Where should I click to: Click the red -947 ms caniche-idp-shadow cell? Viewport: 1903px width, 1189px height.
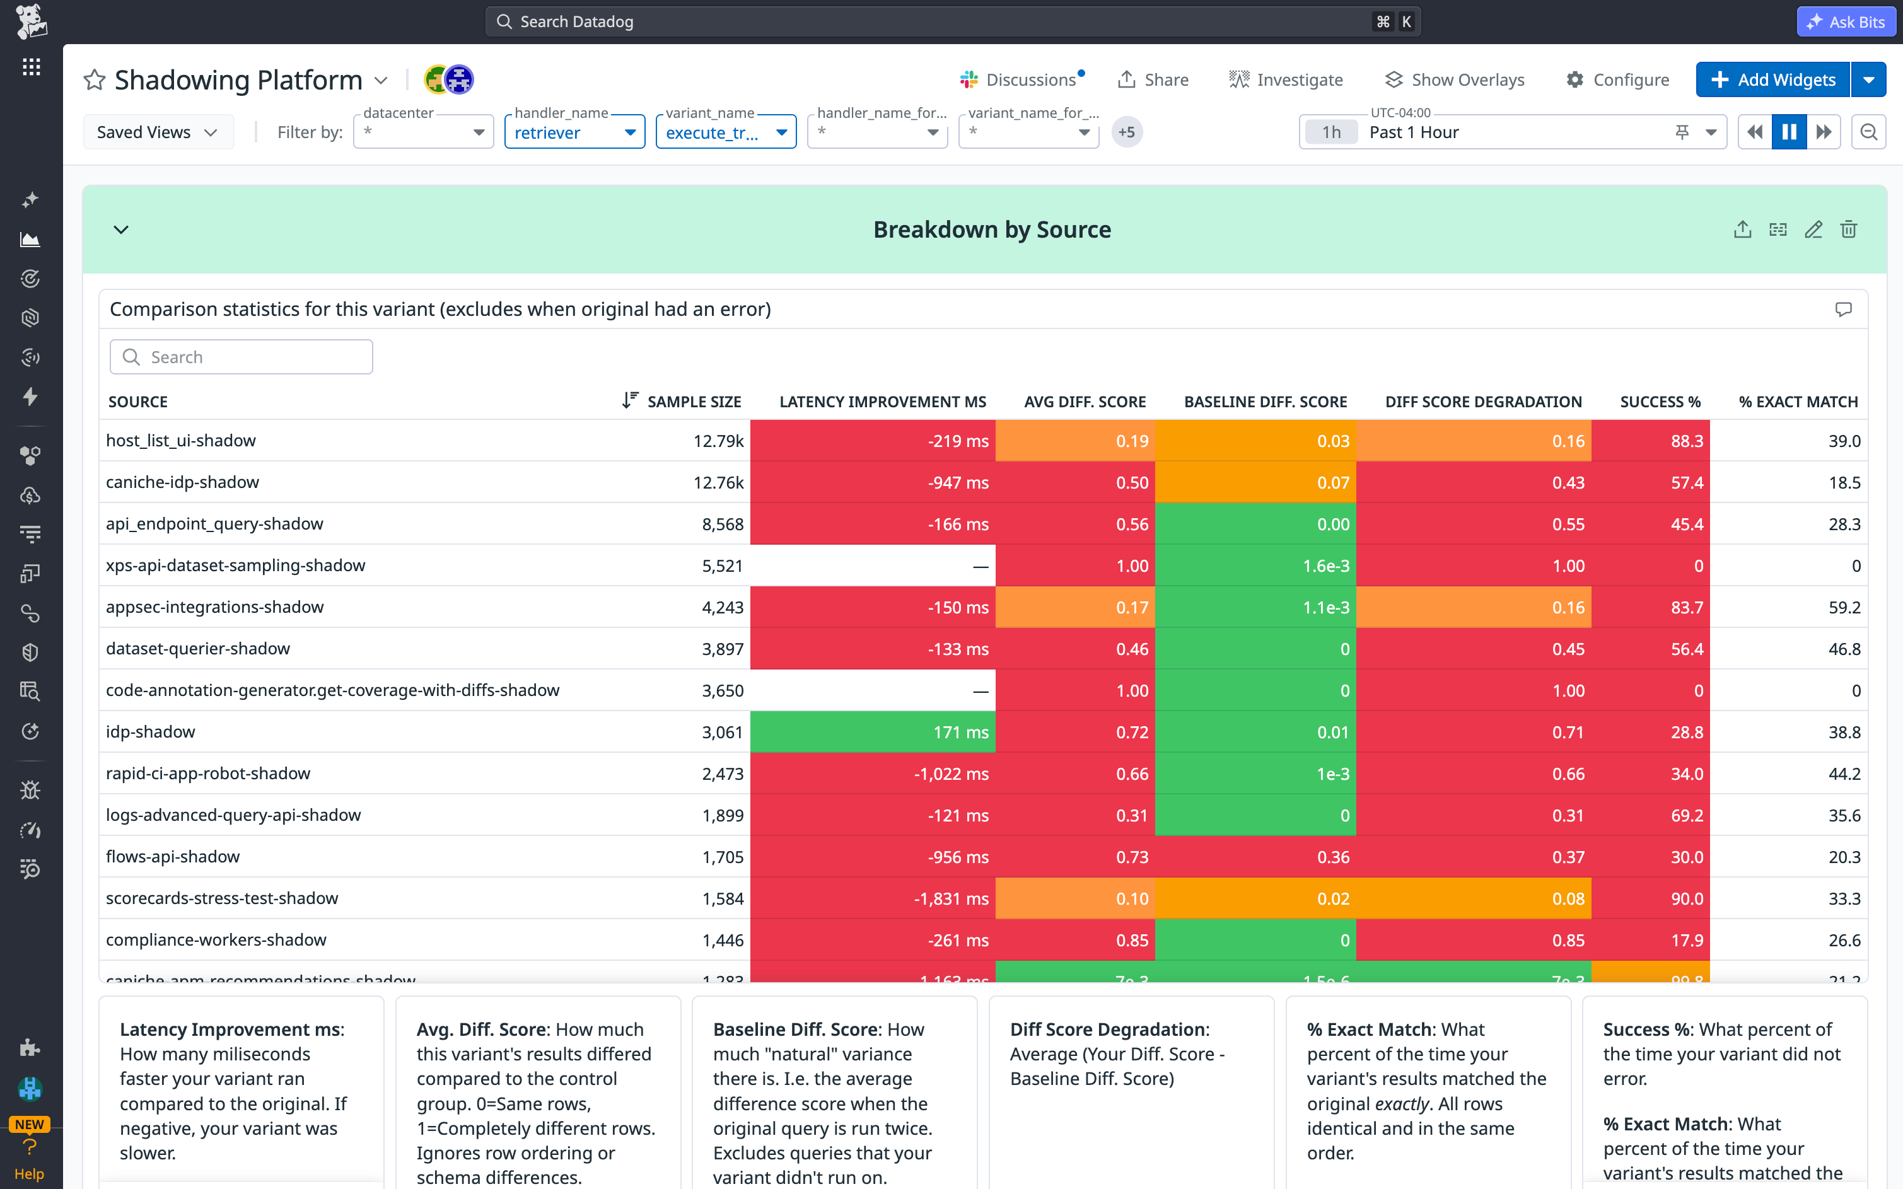pos(873,482)
